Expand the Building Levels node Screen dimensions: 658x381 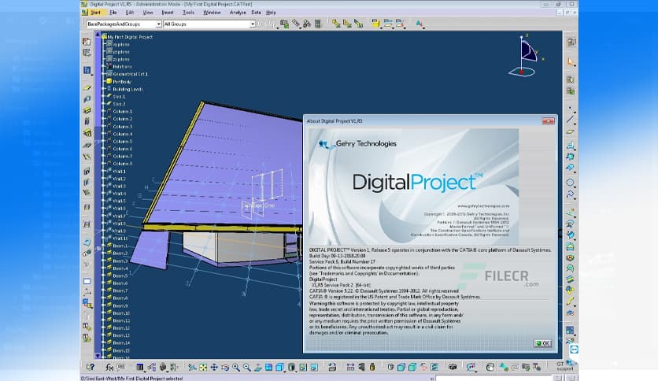(x=104, y=89)
